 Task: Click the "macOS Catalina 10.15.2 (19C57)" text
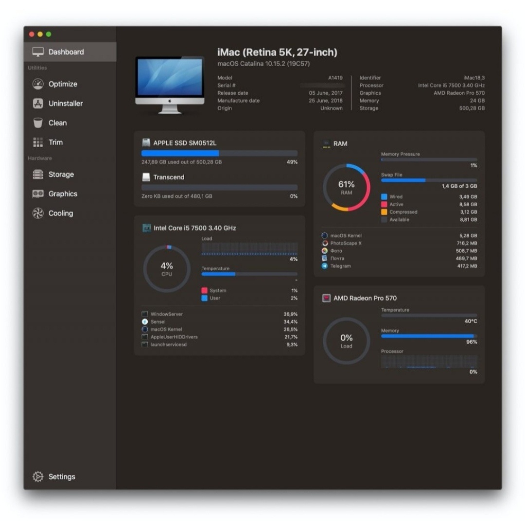[263, 64]
